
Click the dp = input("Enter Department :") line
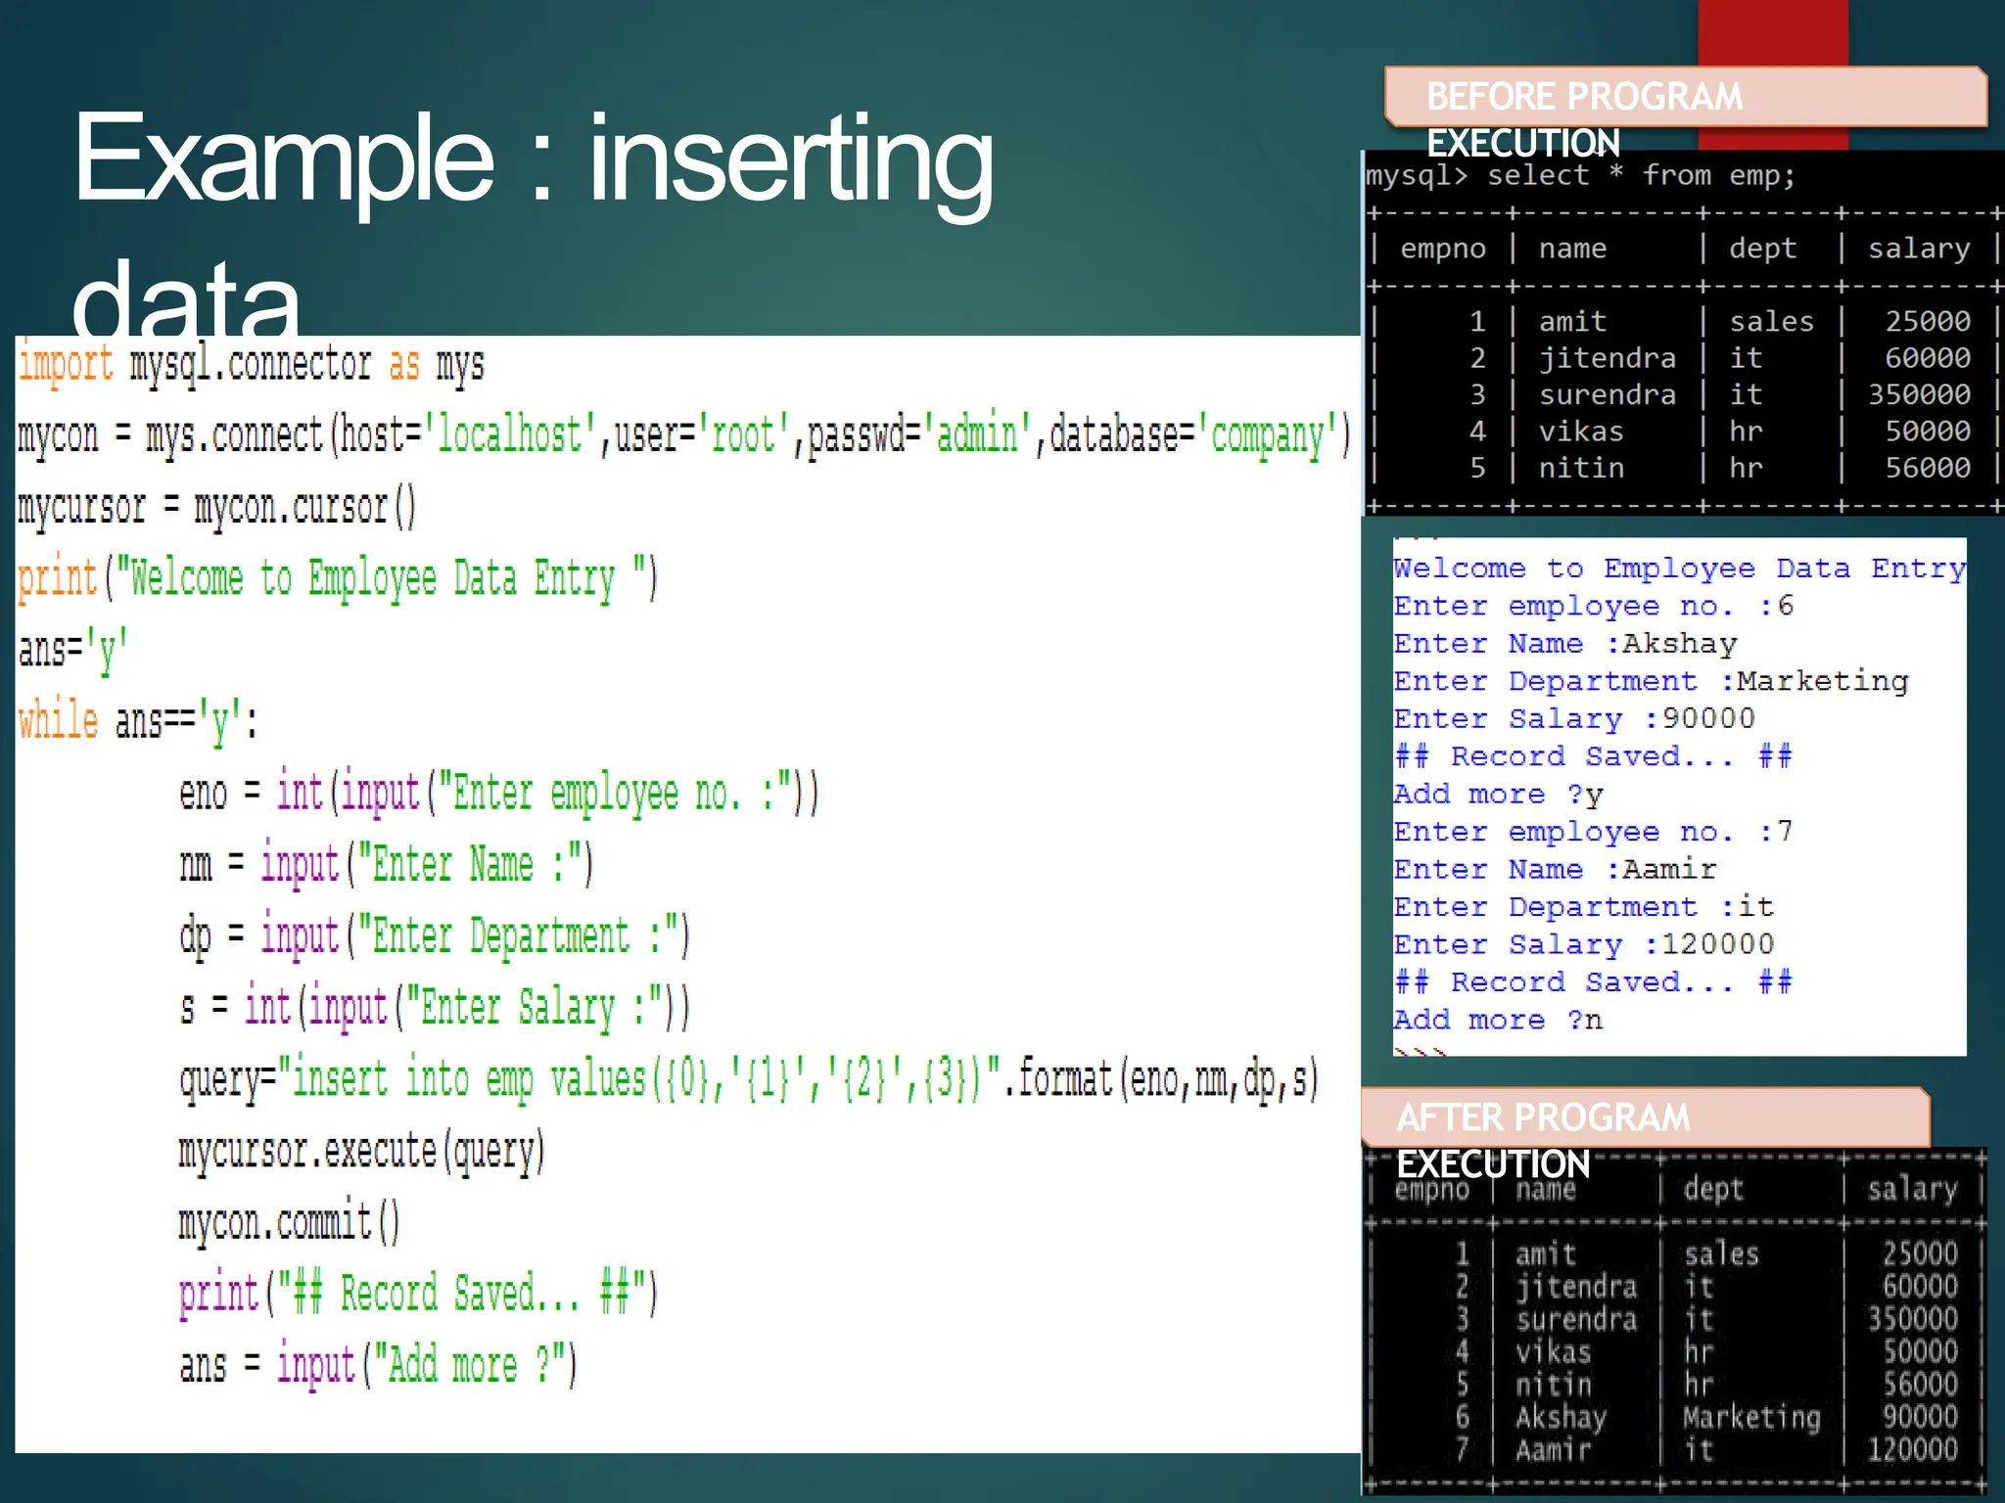[435, 935]
